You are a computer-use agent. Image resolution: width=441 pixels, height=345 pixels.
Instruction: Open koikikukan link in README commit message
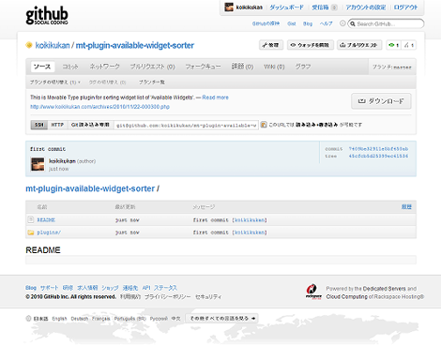250,220
